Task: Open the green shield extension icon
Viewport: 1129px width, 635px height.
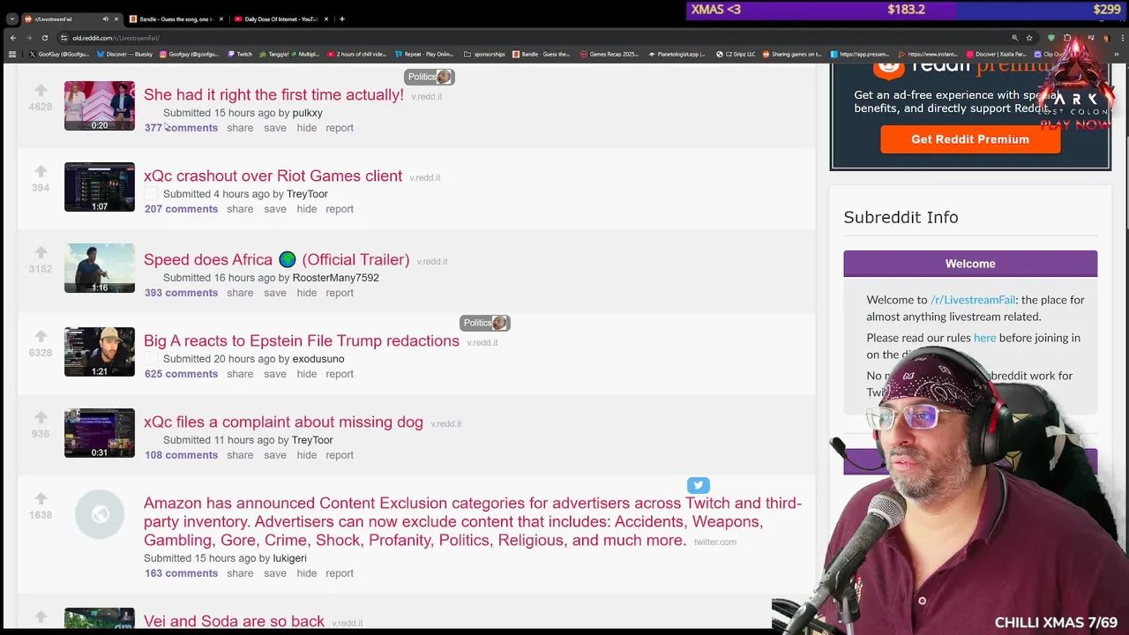Action: coord(1050,38)
